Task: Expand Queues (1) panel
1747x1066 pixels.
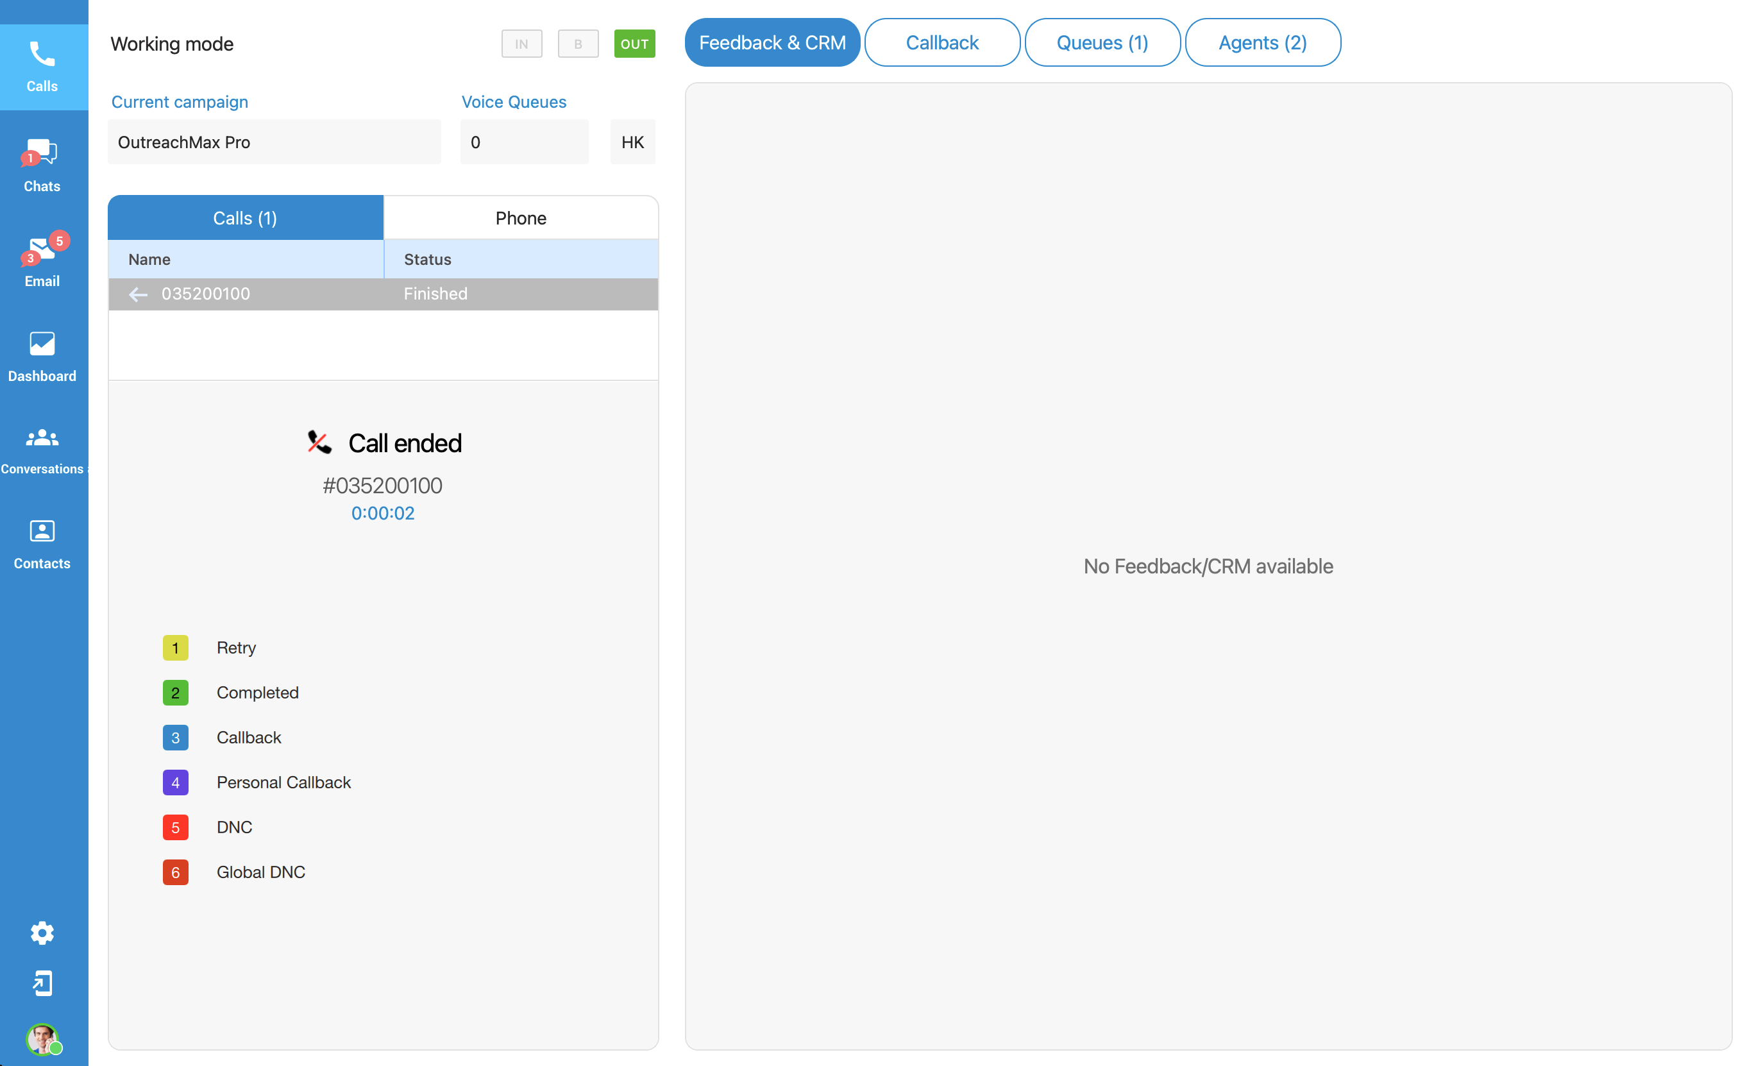Action: pos(1099,41)
